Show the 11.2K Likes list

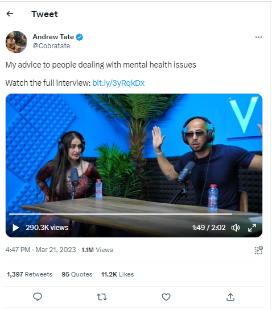[x=118, y=274]
